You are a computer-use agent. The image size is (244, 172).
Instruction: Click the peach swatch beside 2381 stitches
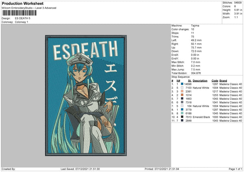pyautogui.click(x=182, y=91)
